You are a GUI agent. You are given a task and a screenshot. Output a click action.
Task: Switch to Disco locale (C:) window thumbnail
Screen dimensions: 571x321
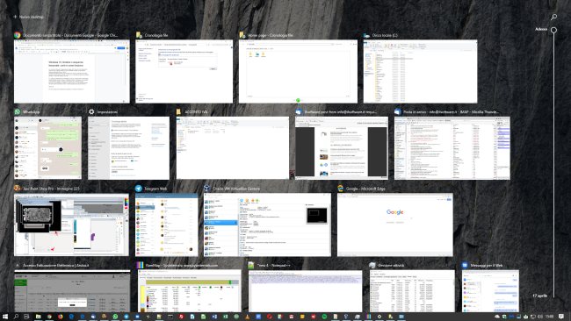point(420,71)
